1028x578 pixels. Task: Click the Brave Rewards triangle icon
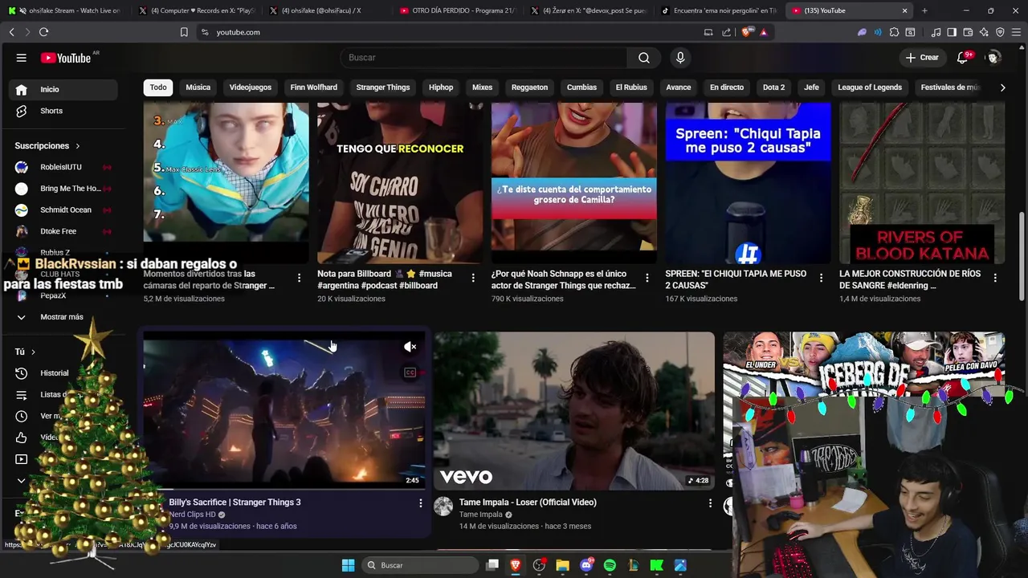[x=763, y=32]
